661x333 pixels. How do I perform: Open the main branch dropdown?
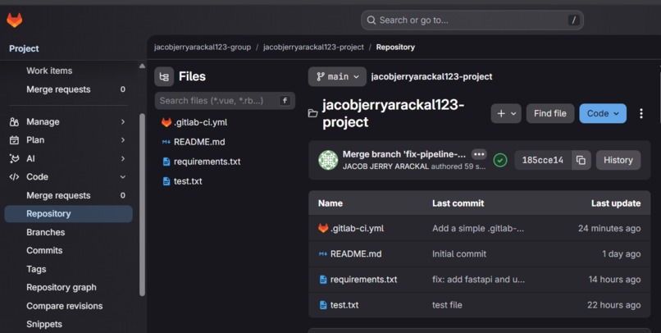click(x=337, y=77)
